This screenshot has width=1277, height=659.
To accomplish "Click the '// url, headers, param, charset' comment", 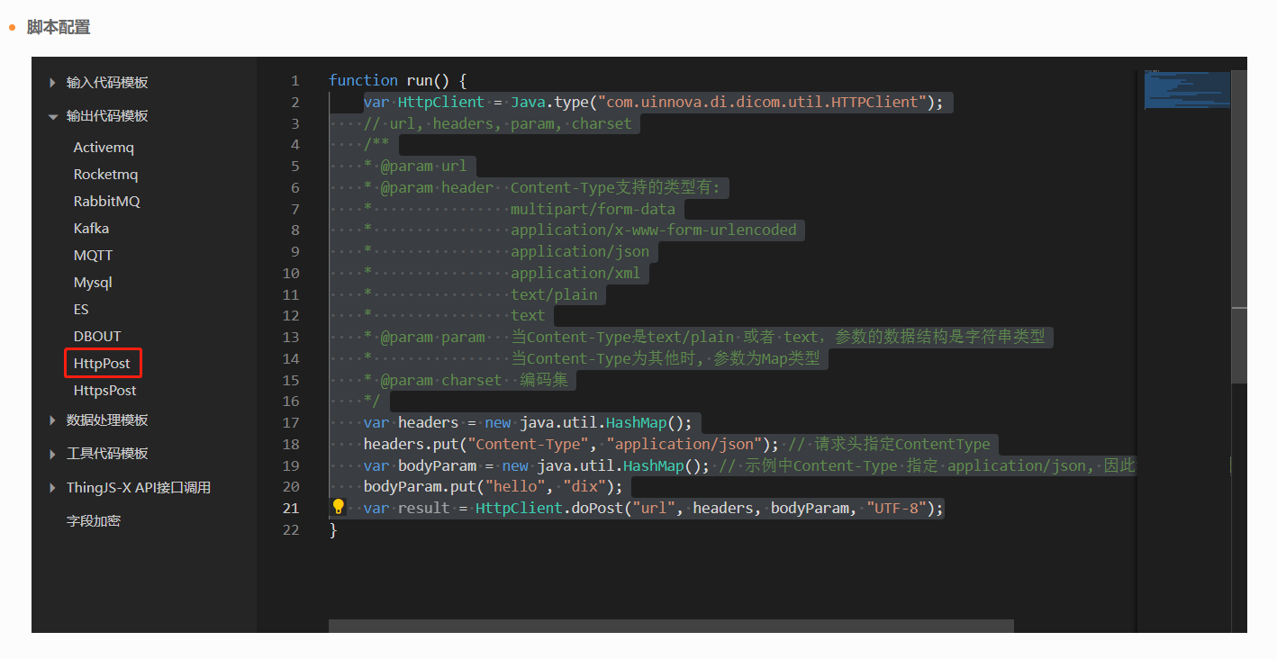I will pos(498,123).
